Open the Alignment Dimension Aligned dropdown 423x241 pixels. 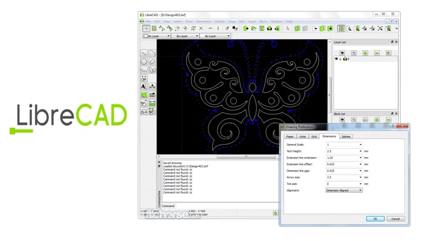[344, 190]
